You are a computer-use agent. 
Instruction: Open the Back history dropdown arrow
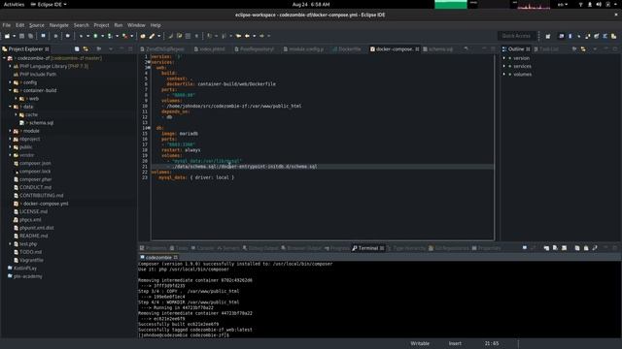coord(255,36)
